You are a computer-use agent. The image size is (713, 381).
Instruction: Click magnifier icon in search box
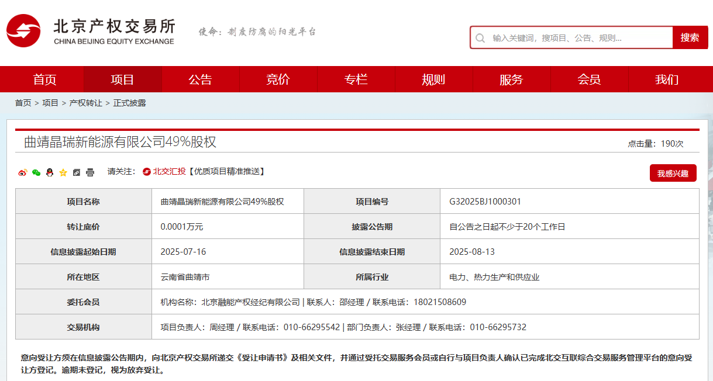tap(480, 38)
